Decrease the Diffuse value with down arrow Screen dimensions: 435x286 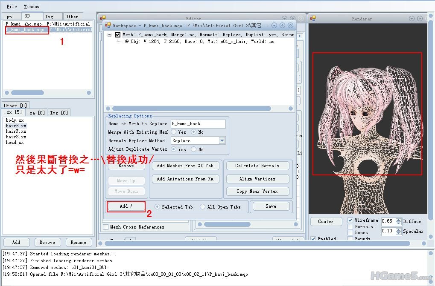399,223
